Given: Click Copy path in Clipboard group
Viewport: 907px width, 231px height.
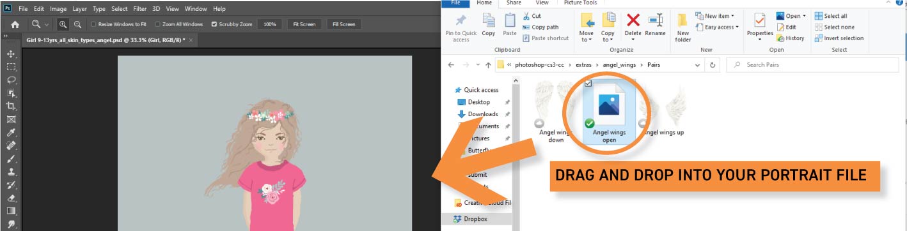Looking at the screenshot, I should coord(540,27).
